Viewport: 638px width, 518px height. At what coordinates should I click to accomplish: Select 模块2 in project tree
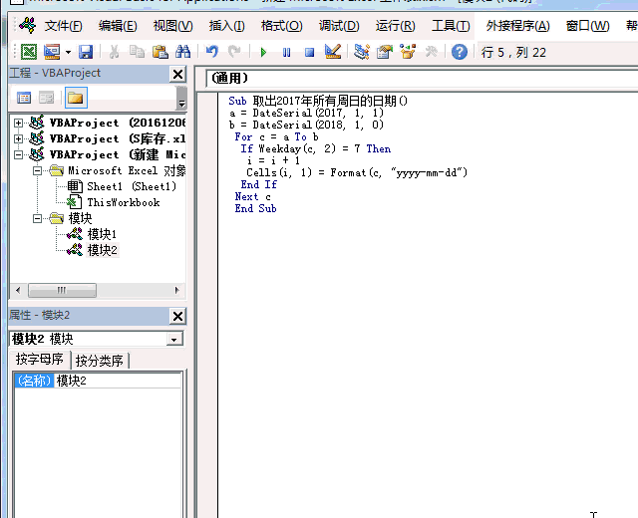coord(102,250)
